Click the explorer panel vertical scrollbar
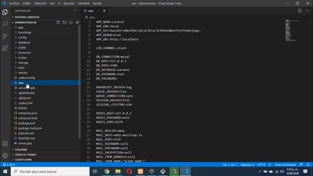313x176 pixels. pyautogui.click(x=79, y=82)
